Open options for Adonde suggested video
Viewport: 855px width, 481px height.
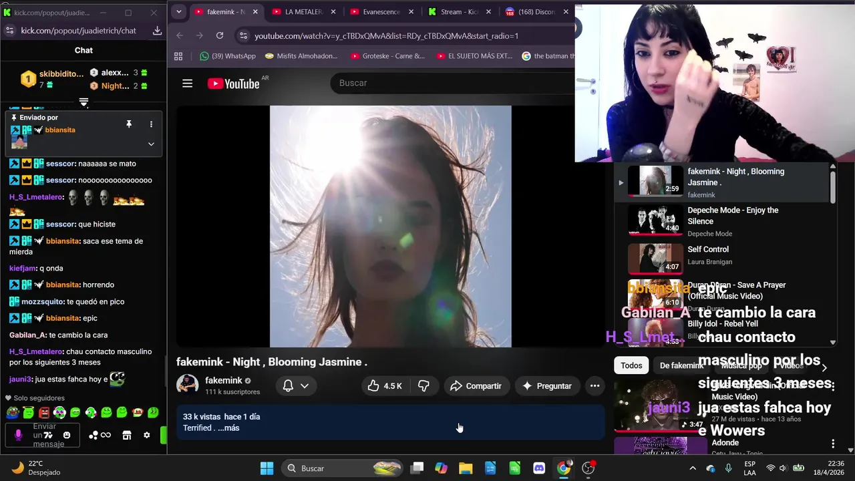pos(833,444)
